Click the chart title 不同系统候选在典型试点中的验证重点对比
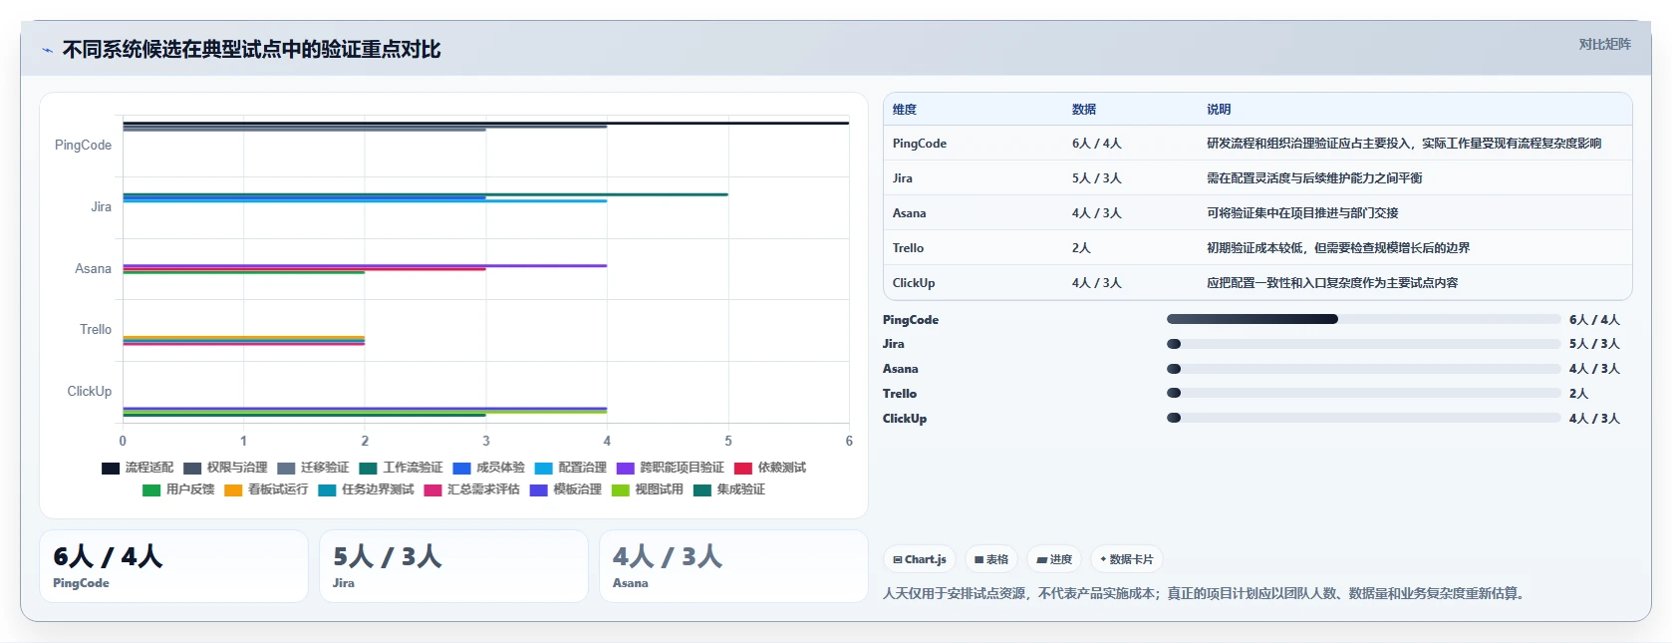1672x643 pixels. (x=251, y=50)
